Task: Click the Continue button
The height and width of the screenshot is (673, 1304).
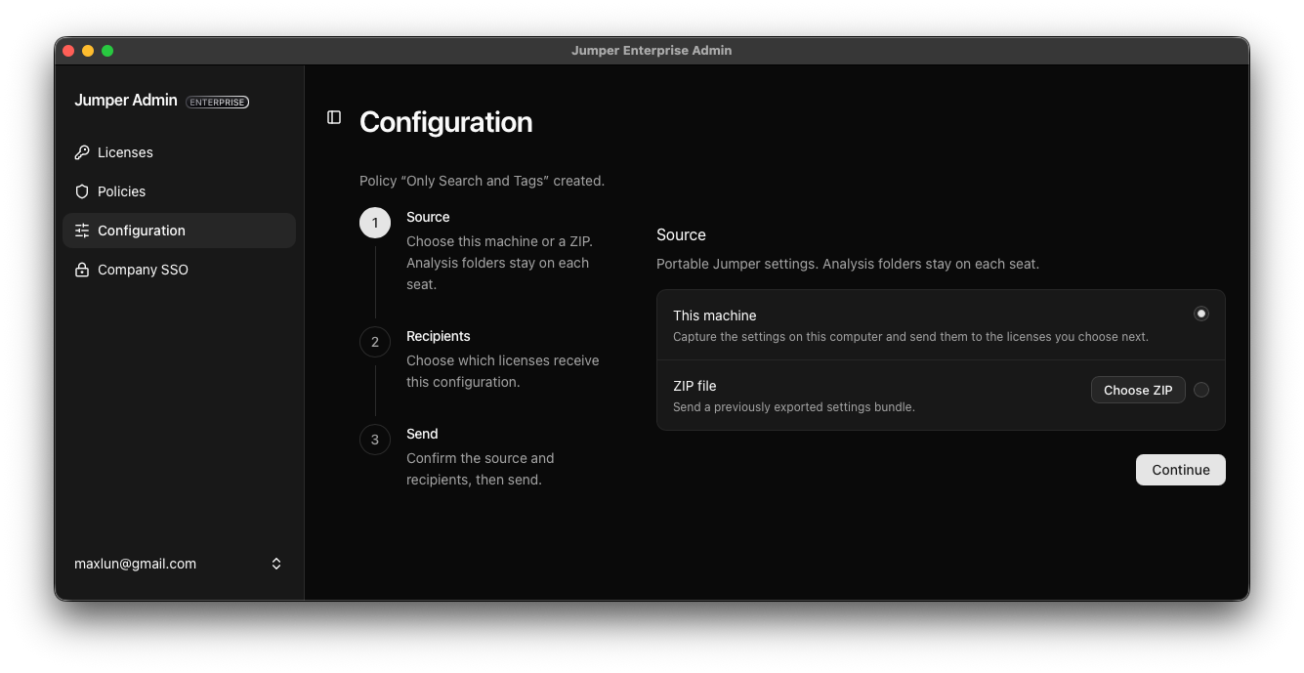Action: pyautogui.click(x=1180, y=470)
